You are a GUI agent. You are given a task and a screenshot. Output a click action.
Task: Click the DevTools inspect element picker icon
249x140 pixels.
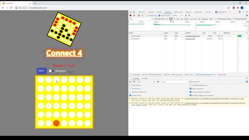click(x=131, y=12)
